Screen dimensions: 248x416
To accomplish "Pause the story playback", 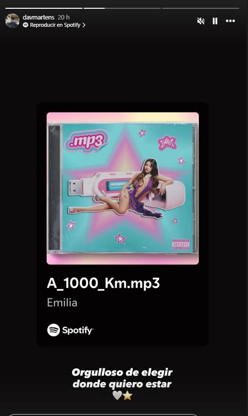I will [215, 21].
